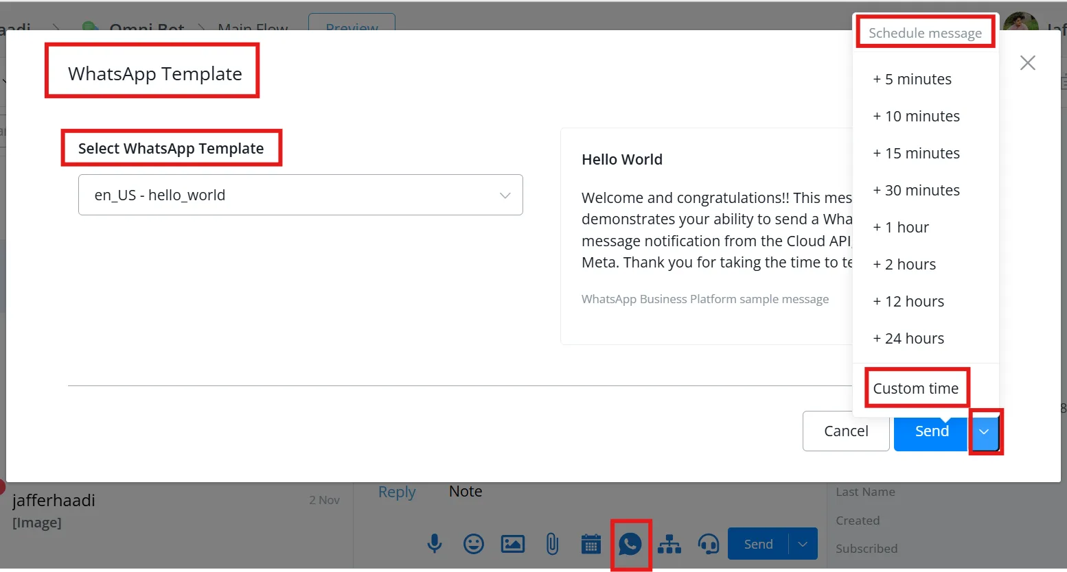The image size is (1067, 572).
Task: Click the Created field label
Action: [x=858, y=521]
